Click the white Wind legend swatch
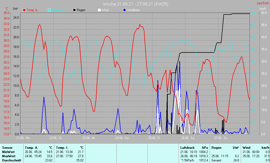Image resolution: width=270 pixels, height=163 pixels. pyautogui.click(x=99, y=10)
